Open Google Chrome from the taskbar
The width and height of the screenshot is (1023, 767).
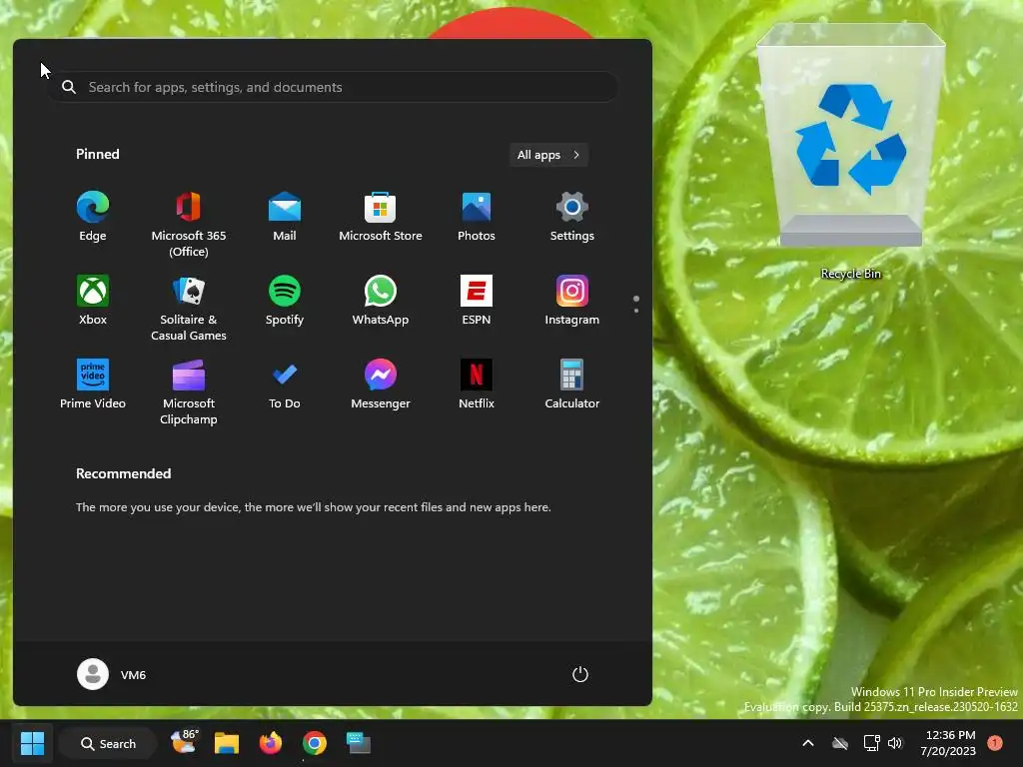[x=315, y=743]
